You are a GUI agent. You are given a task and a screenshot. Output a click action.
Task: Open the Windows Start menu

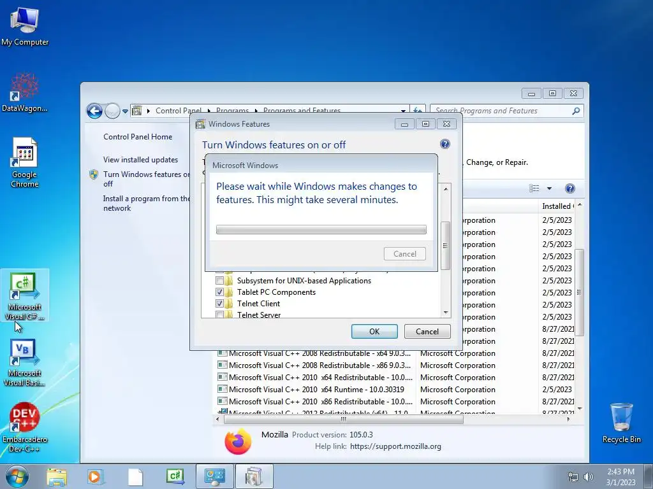tap(17, 476)
